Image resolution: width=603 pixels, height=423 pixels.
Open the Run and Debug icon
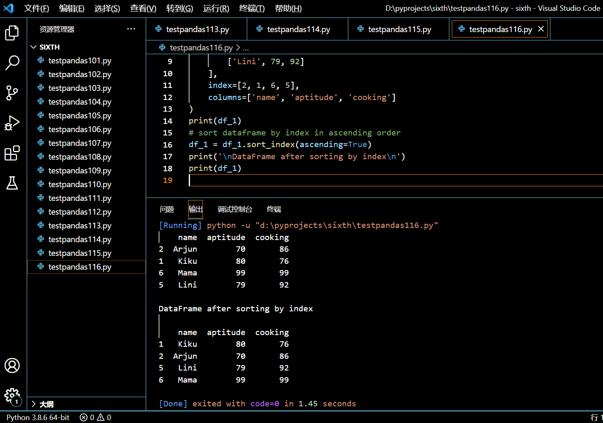12,123
